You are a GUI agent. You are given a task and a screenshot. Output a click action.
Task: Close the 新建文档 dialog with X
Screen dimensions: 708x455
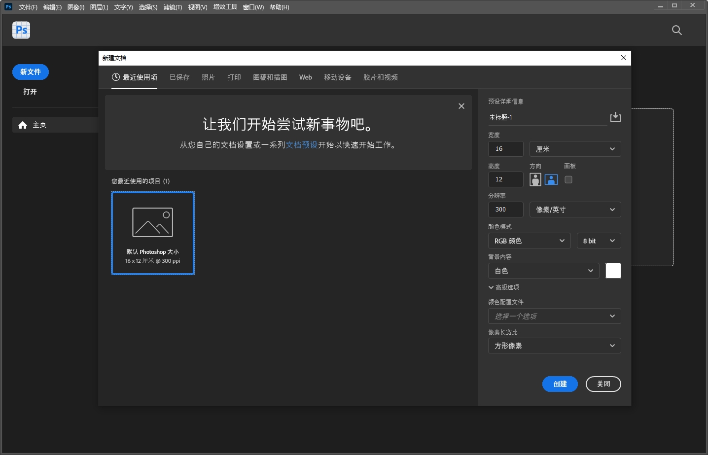point(623,58)
